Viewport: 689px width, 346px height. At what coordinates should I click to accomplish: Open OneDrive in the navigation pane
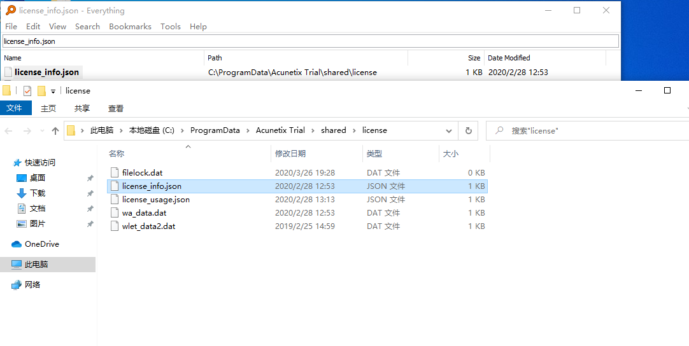click(x=42, y=244)
